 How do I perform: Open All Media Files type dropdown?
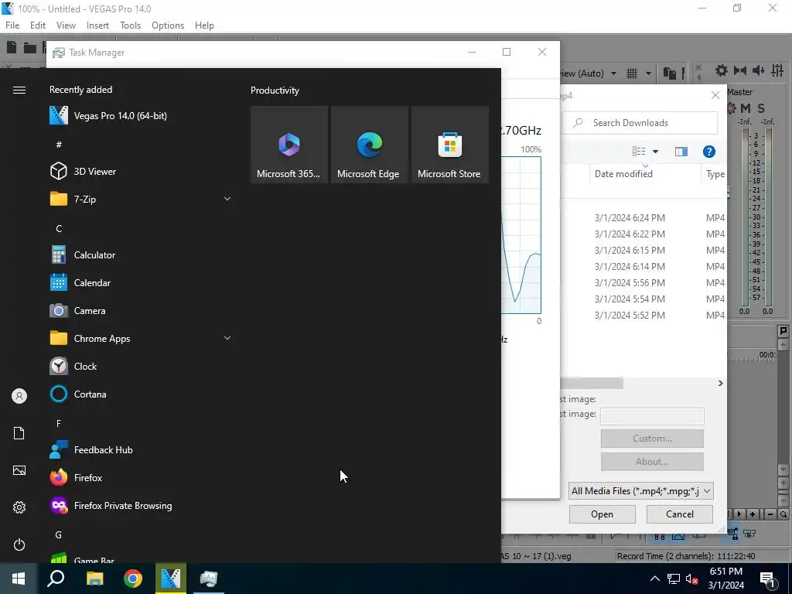[640, 490]
